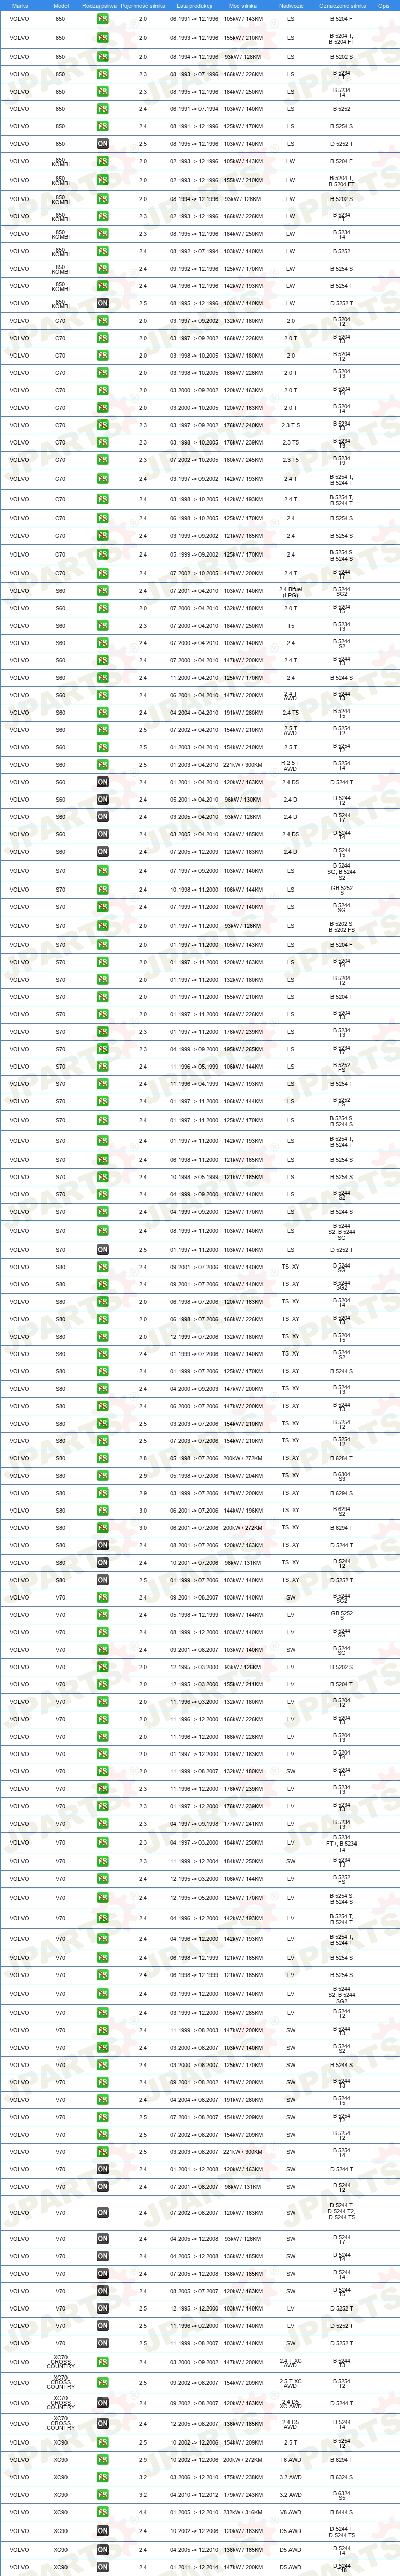This screenshot has width=400, height=2576.
Task: Click petrol icon in S80 2.9 150kW / 204KM row
Action: tap(103, 1475)
